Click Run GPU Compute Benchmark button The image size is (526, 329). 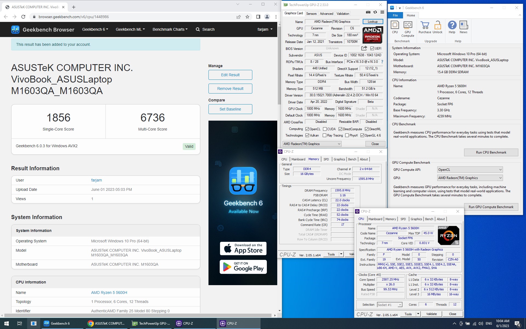(491, 207)
